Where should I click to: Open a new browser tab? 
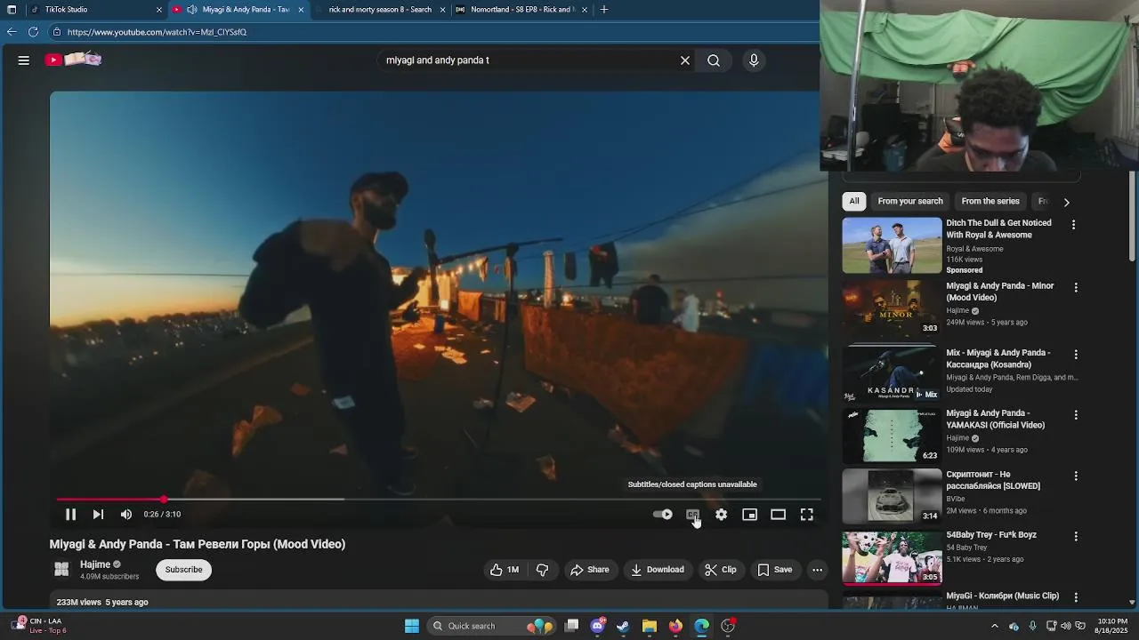point(604,10)
